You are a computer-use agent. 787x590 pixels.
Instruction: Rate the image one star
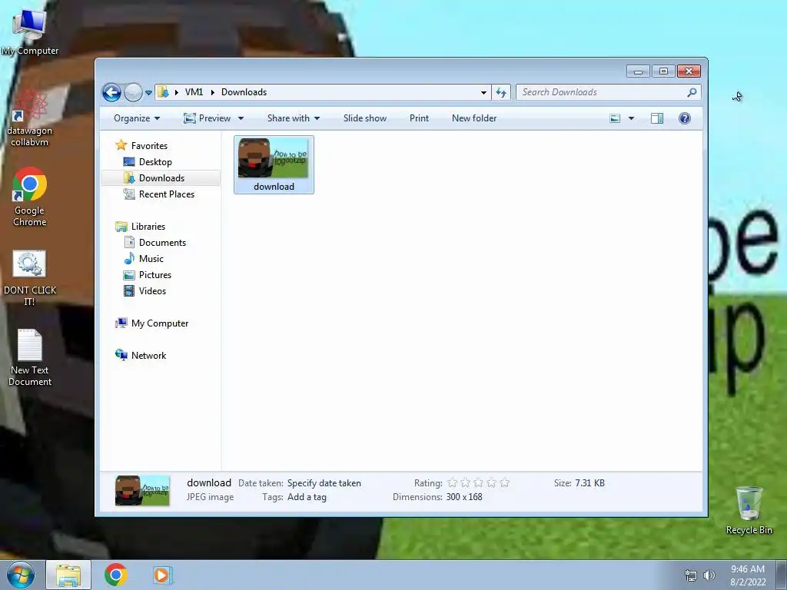coord(452,482)
